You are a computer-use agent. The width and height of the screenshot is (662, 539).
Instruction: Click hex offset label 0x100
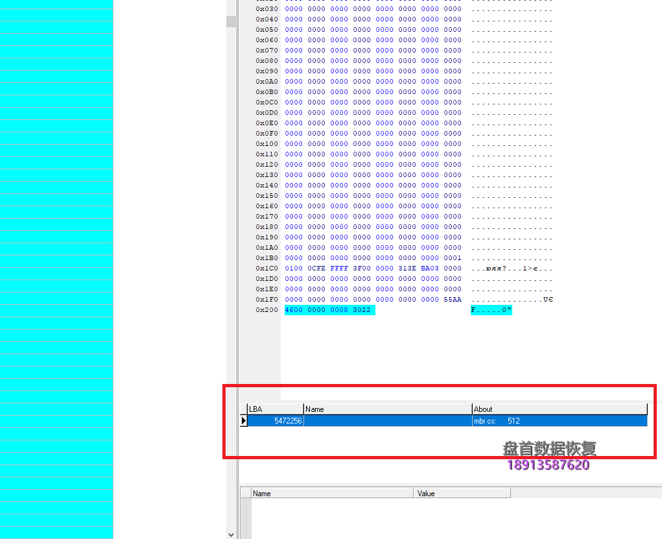(266, 144)
